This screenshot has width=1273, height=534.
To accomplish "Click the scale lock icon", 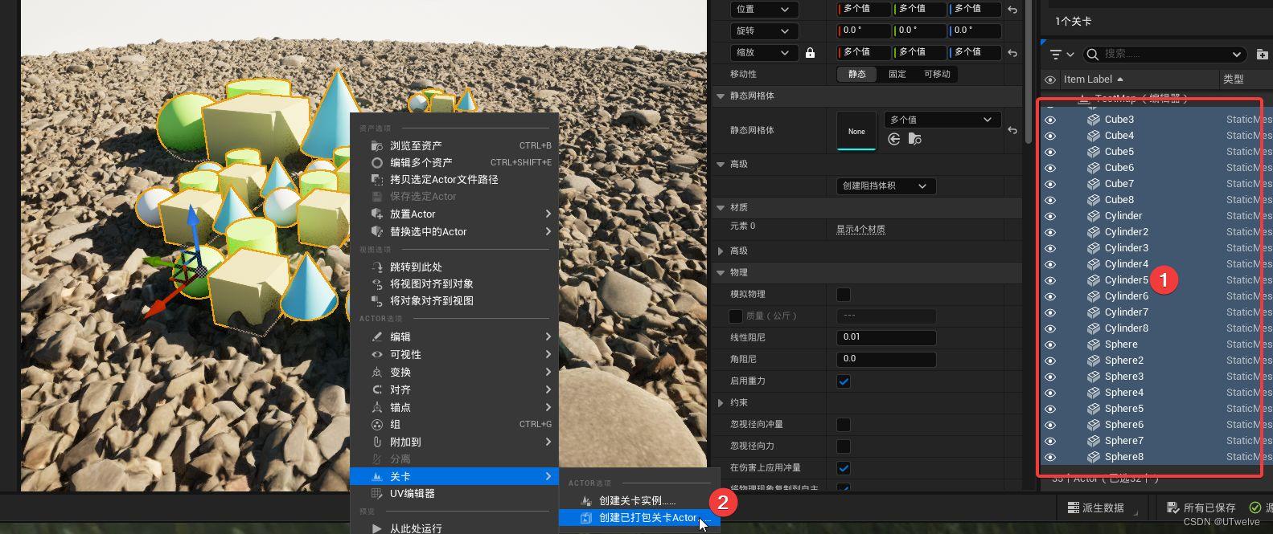I will tap(810, 53).
